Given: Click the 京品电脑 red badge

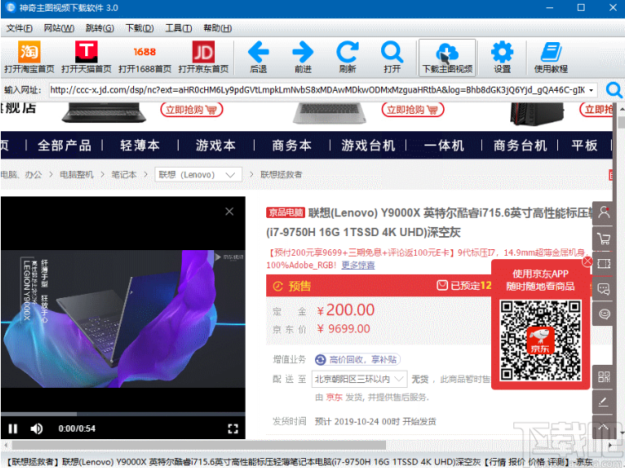Looking at the screenshot, I should click(285, 213).
